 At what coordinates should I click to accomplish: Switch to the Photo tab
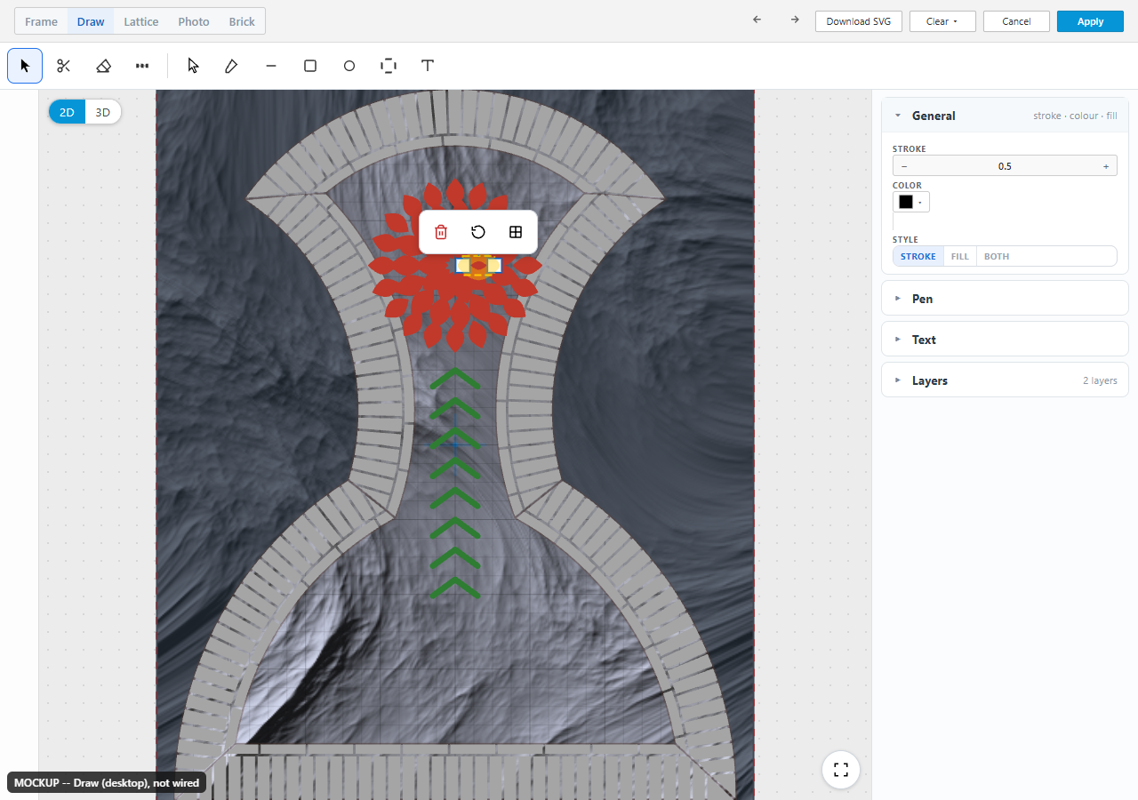(x=194, y=21)
